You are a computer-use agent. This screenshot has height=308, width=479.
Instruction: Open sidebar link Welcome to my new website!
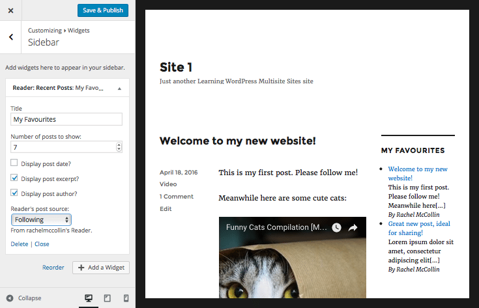click(x=418, y=173)
